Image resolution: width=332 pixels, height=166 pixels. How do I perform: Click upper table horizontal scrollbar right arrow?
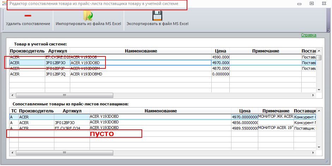313,96
